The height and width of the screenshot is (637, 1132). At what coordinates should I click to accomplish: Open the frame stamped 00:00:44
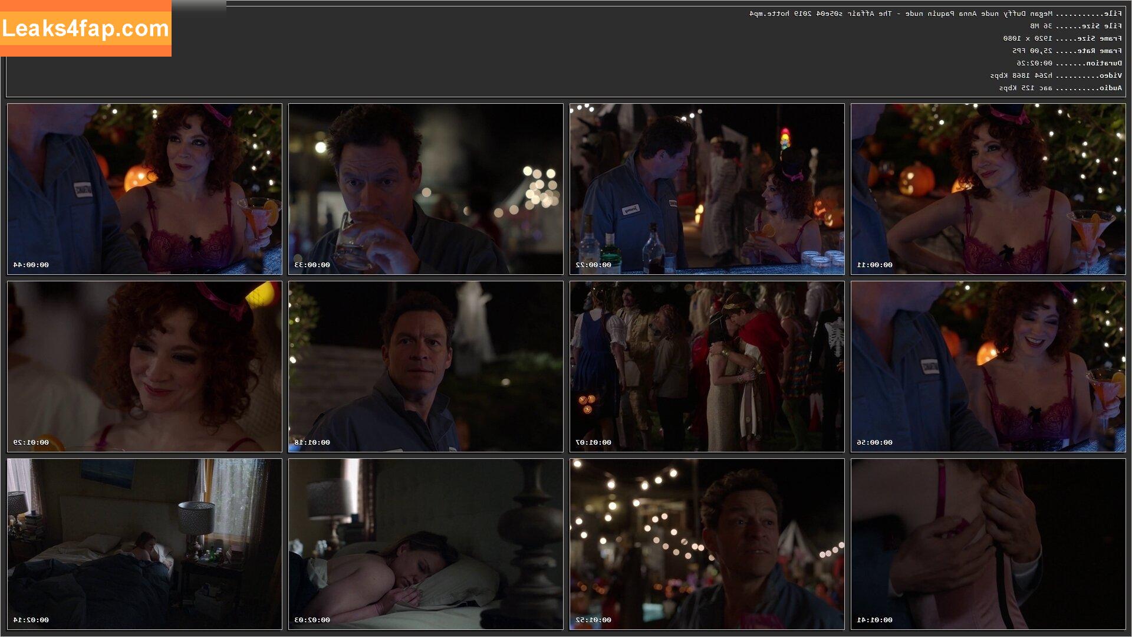(x=144, y=189)
